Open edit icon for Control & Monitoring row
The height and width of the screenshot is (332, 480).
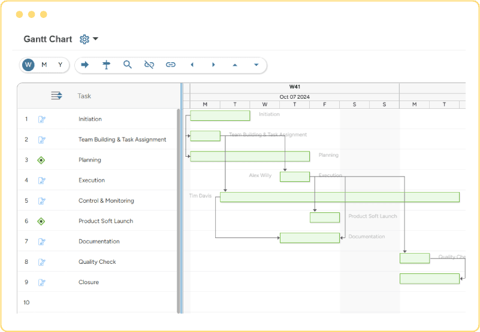coord(41,201)
